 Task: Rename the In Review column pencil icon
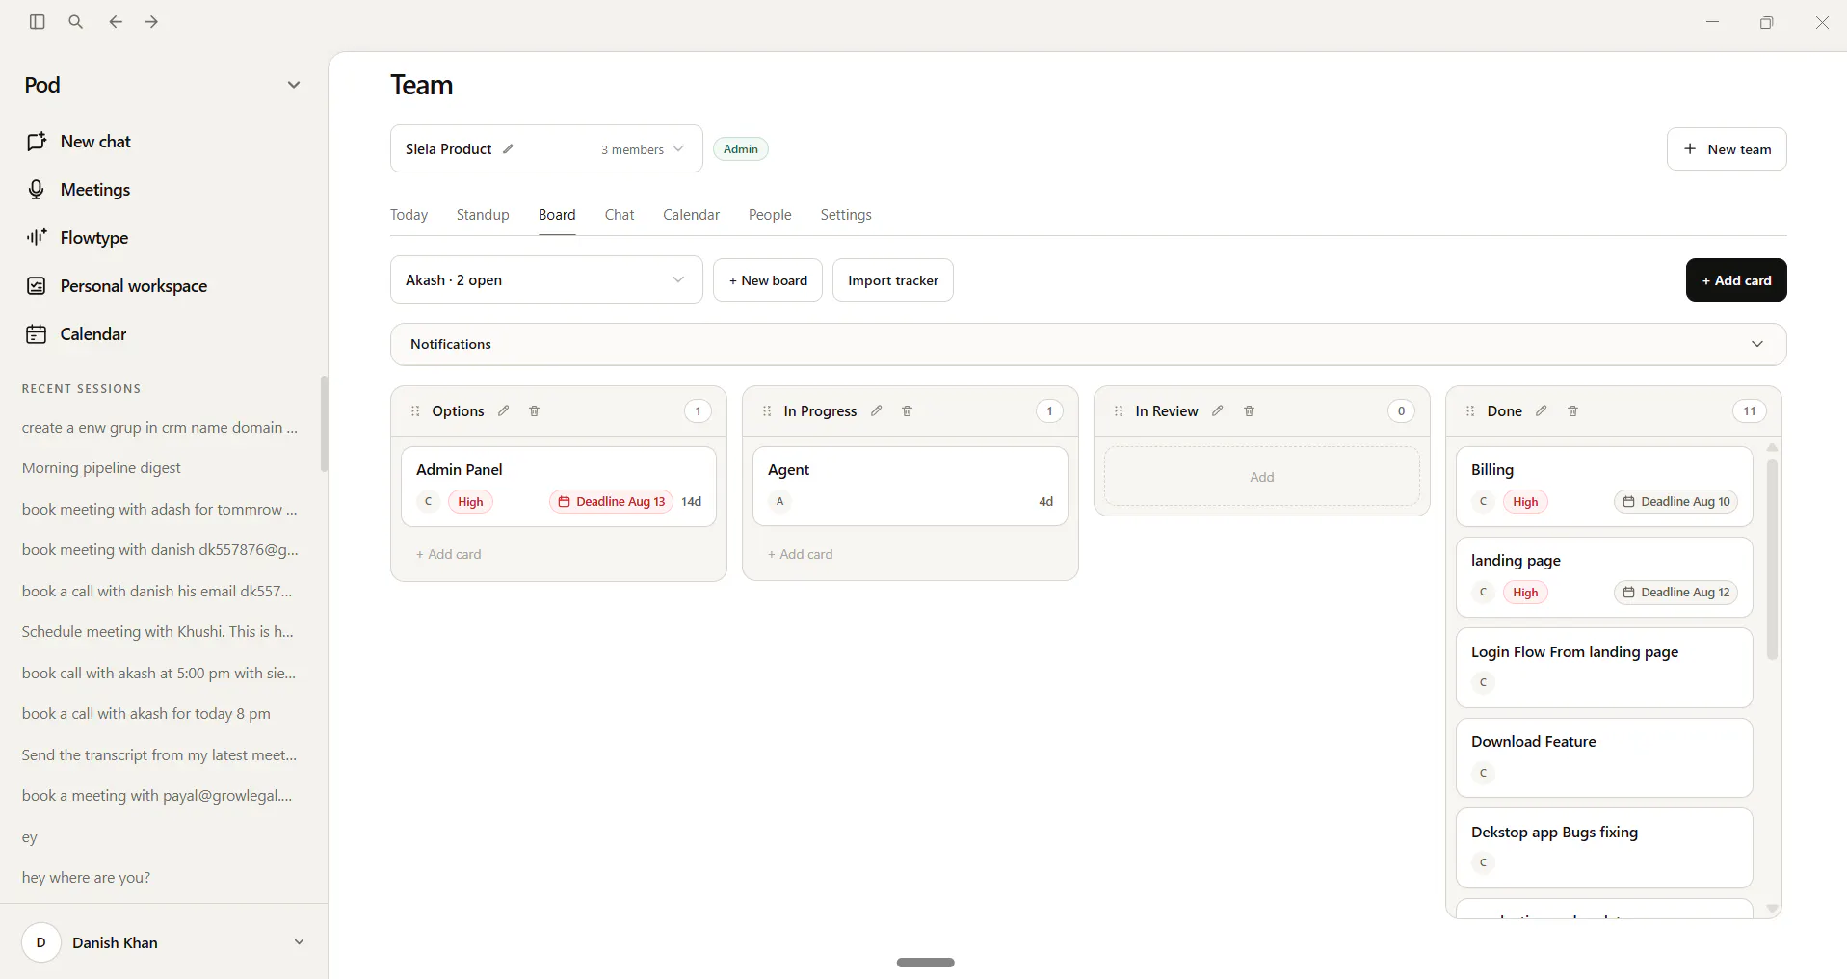click(x=1218, y=410)
